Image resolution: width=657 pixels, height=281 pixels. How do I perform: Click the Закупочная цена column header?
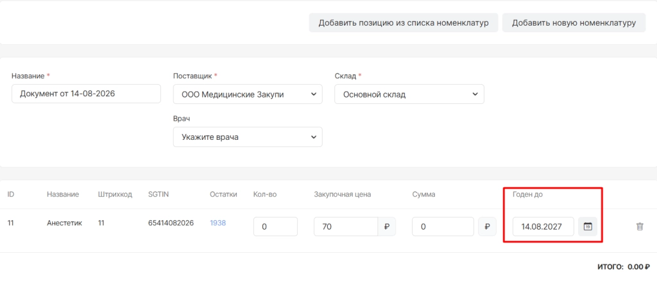click(343, 194)
